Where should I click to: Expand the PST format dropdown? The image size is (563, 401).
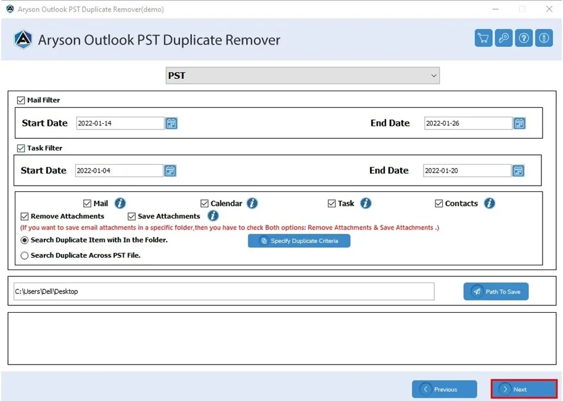coord(302,75)
